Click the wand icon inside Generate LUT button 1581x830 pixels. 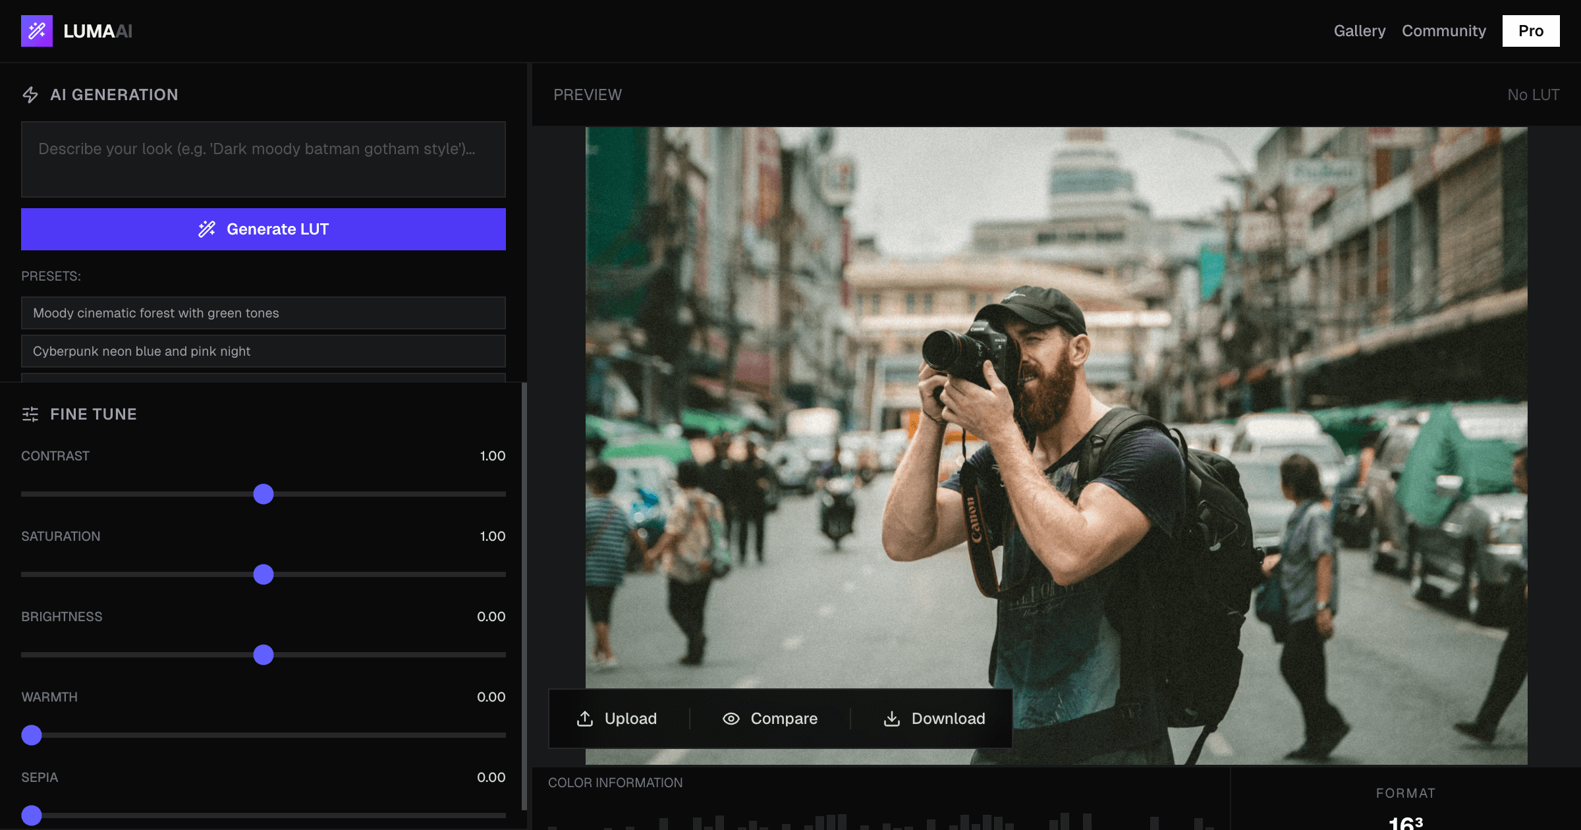pyautogui.click(x=206, y=229)
